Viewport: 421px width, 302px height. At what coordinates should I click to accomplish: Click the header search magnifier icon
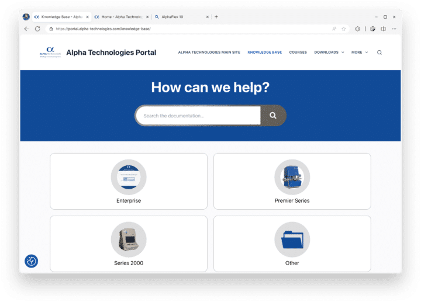[379, 53]
